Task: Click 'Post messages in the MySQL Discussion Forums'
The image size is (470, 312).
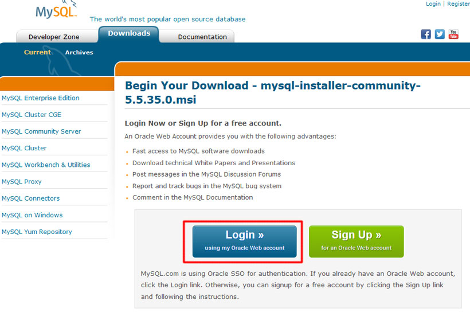Action: tap(206, 174)
